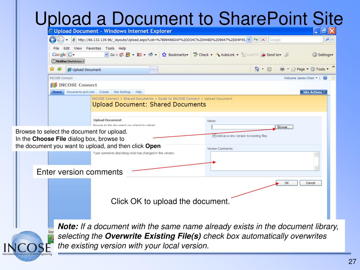
Task: Click the Google logo on the toolbar
Action: coord(59,54)
